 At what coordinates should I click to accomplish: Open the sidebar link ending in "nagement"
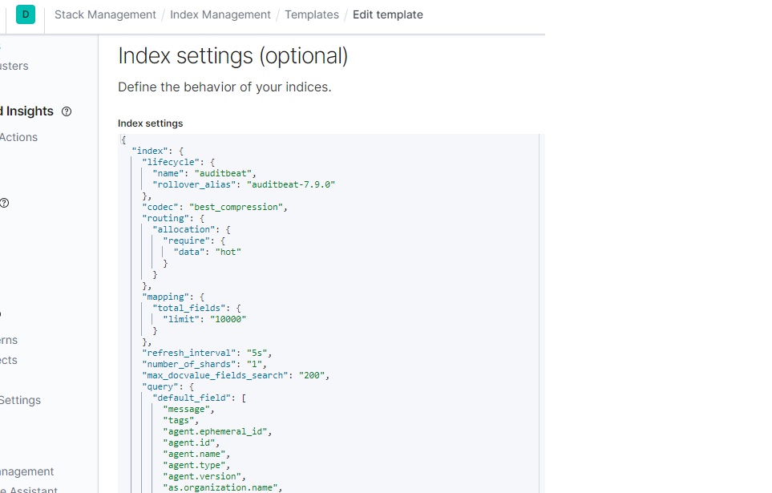27,471
